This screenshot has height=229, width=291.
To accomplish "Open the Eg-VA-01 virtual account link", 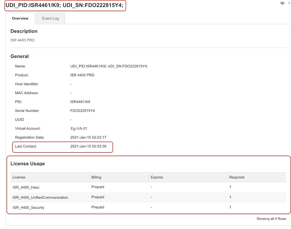I will (79, 129).
